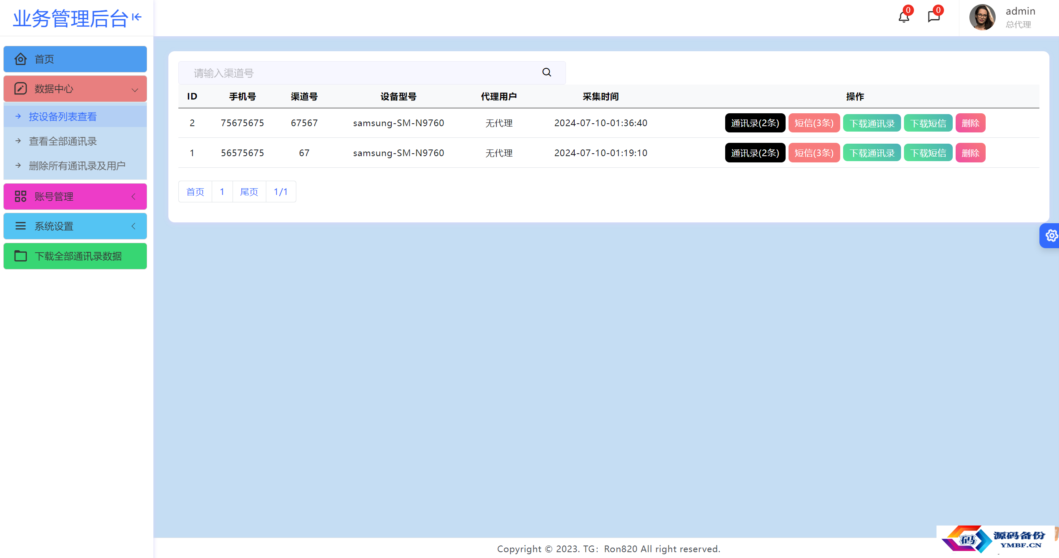Click the footer copyright text
Viewport: 1059px width, 558px height.
pyautogui.click(x=608, y=549)
